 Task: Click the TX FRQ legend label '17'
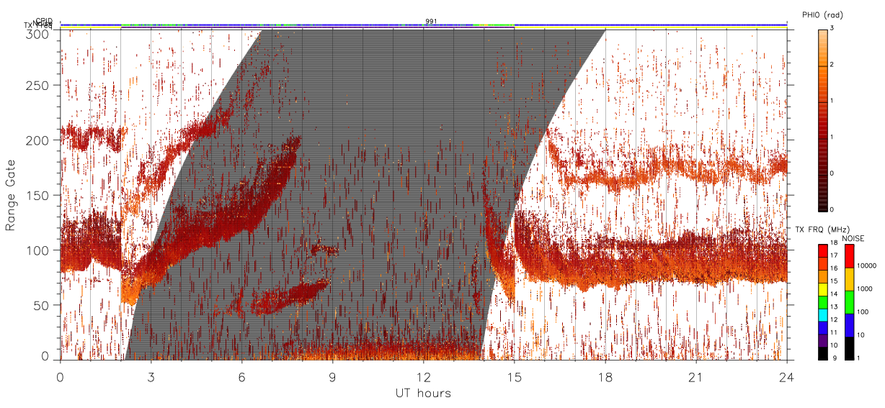point(834,256)
